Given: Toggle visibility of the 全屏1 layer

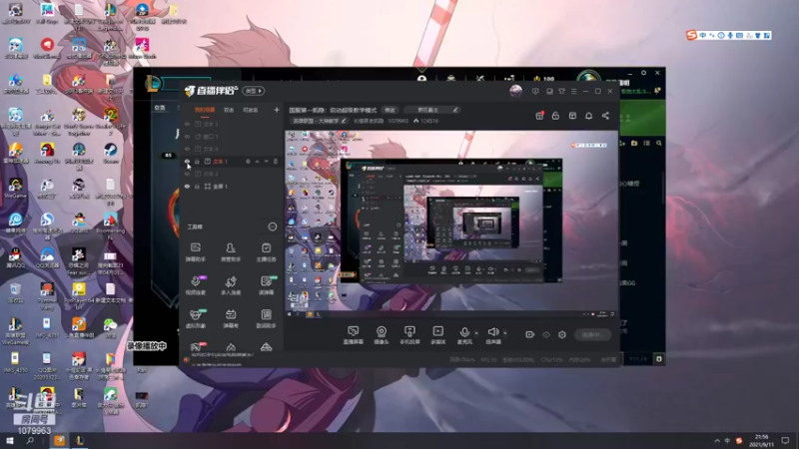Looking at the screenshot, I should pos(187,187).
